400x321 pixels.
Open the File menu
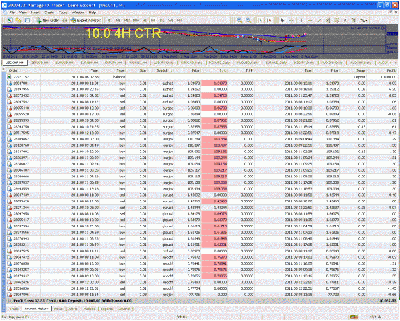pos(12,12)
